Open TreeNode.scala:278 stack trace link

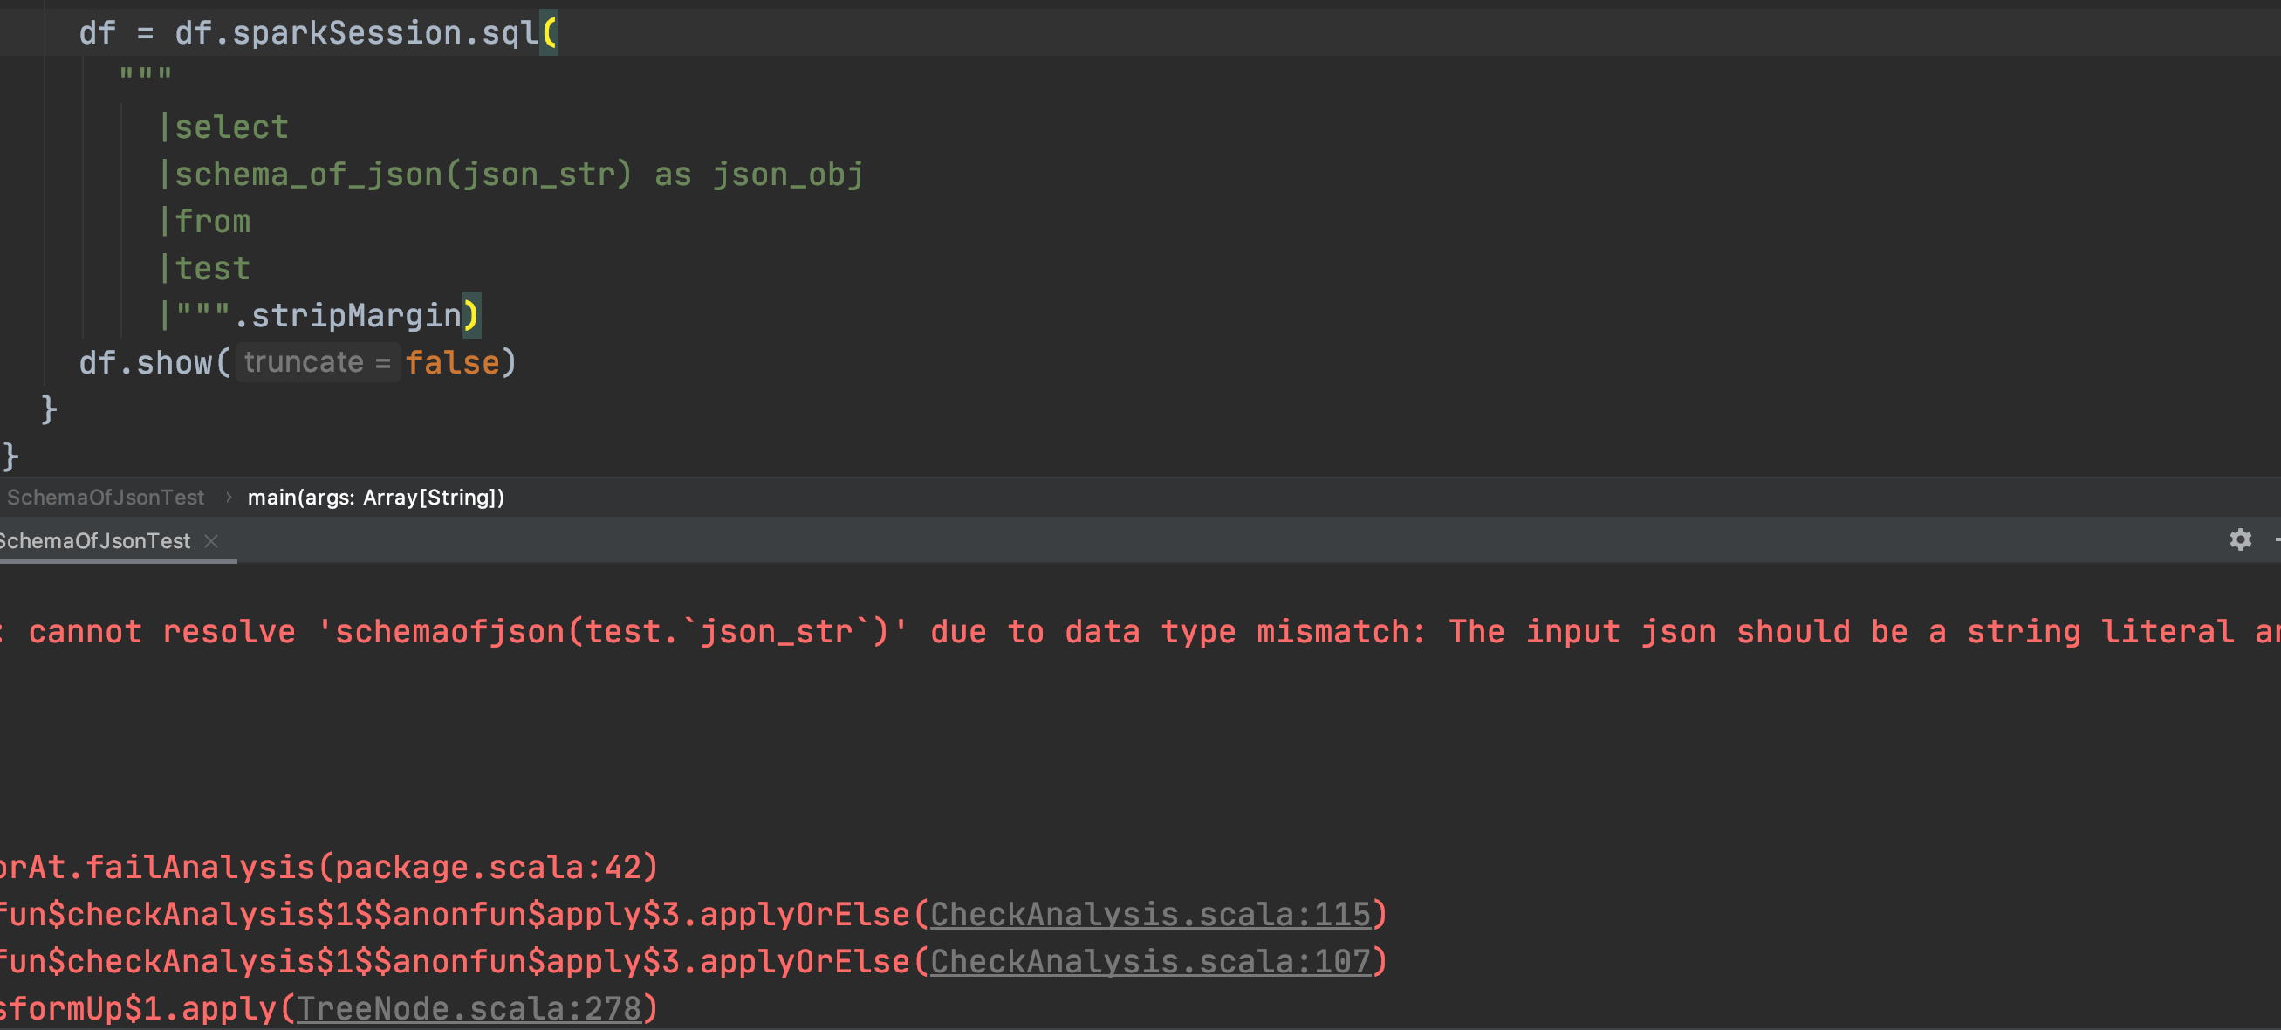468,1008
